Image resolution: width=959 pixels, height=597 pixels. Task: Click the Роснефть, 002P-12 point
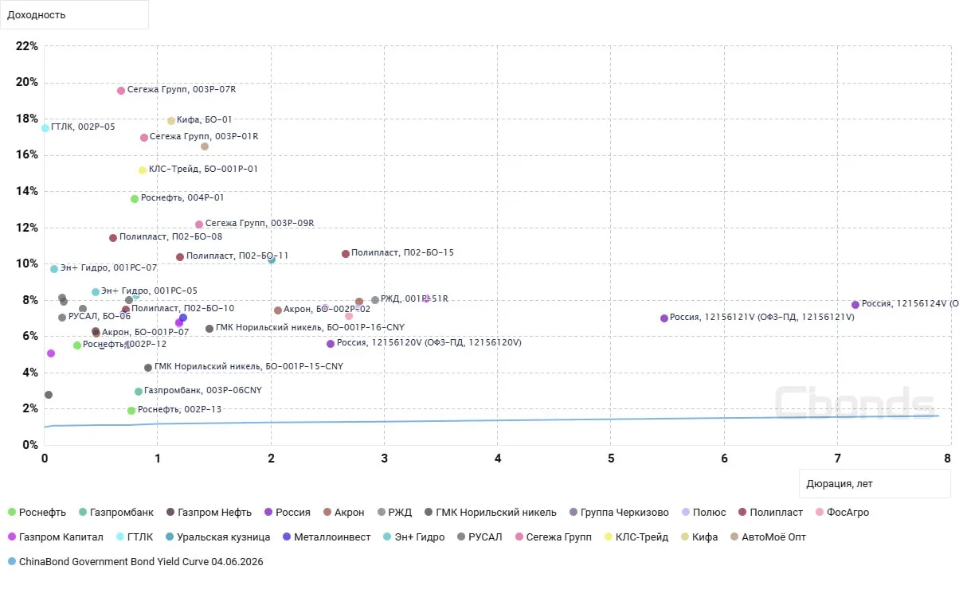77,345
